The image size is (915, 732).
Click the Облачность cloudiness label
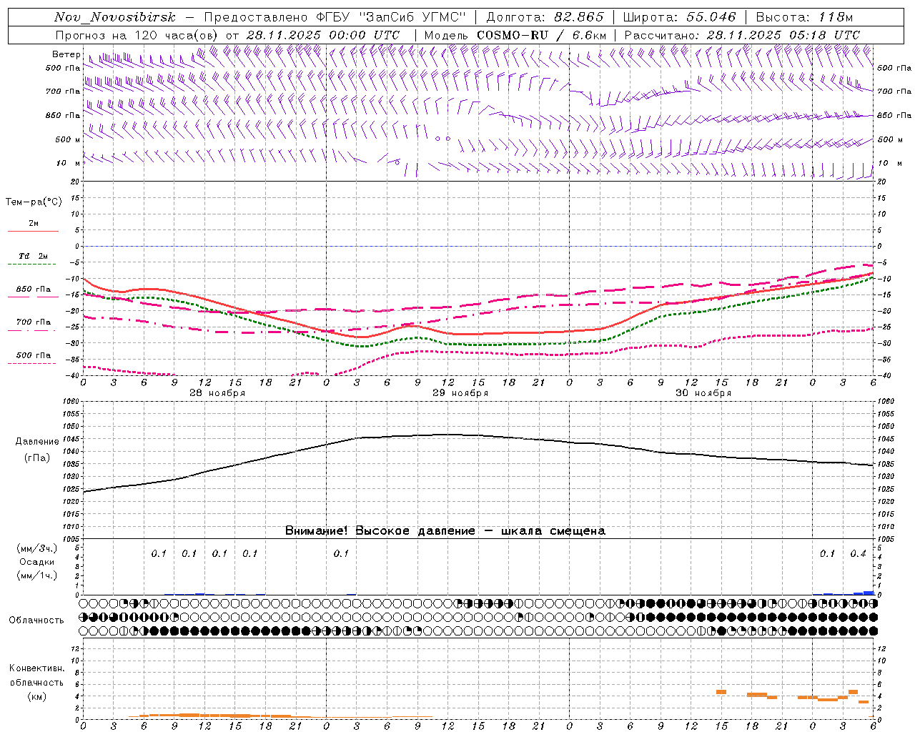[x=36, y=620]
